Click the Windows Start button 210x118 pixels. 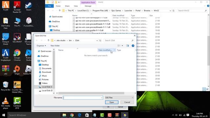(x=4, y=115)
